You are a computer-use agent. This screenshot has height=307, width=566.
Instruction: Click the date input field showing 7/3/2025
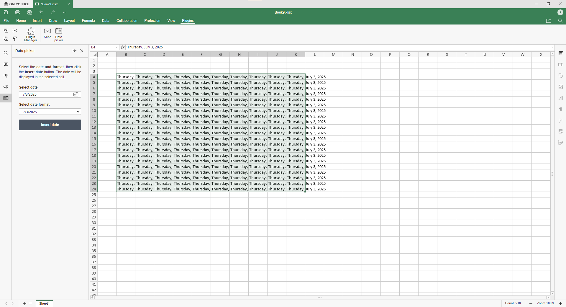tap(46, 94)
